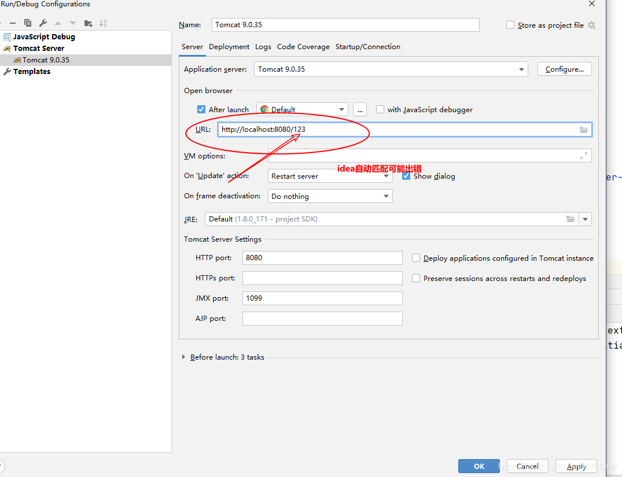
Task: Create new folder using folder-plus icon
Action: [88, 23]
